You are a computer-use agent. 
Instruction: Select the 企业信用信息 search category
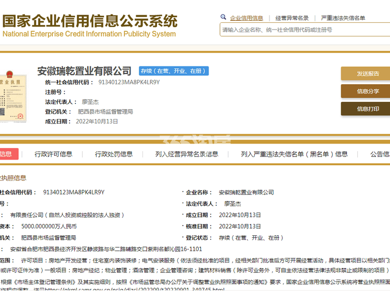point(246,18)
